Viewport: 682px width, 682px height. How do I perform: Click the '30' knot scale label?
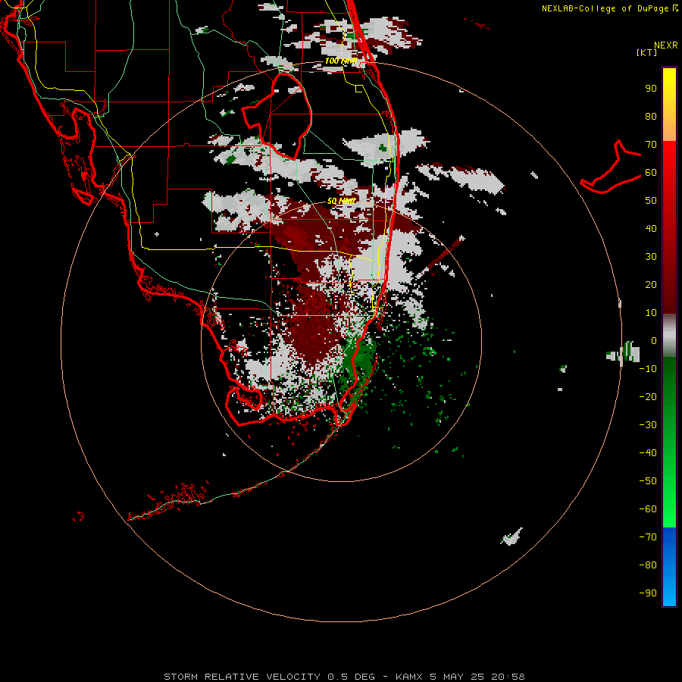tap(651, 257)
